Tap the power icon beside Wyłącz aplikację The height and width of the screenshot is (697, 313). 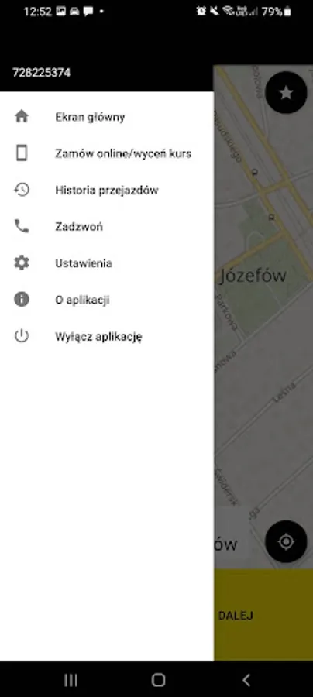(x=22, y=335)
